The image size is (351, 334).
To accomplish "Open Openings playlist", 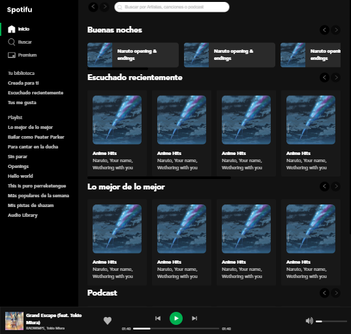I will tap(18, 167).
